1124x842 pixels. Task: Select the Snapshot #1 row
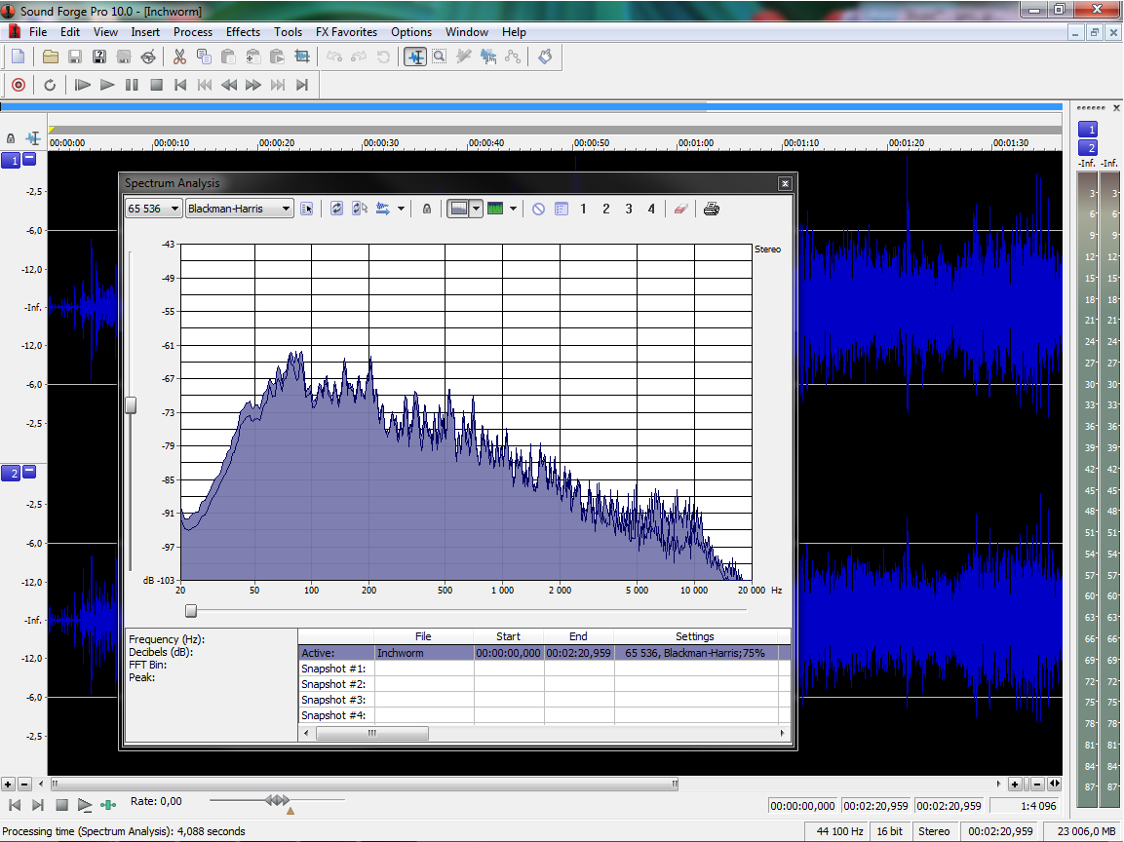pos(545,669)
